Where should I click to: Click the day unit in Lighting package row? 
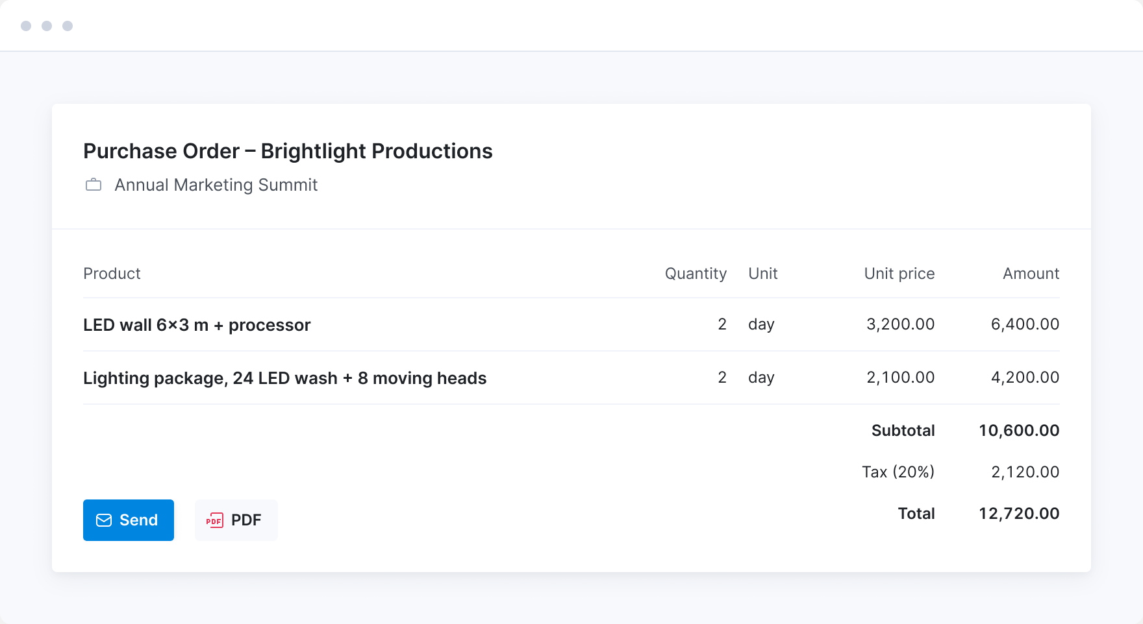click(x=761, y=378)
